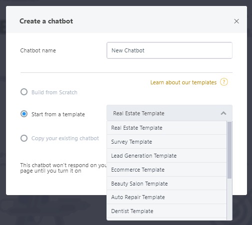Click the template list scrollbar thumb

(x=229, y=150)
